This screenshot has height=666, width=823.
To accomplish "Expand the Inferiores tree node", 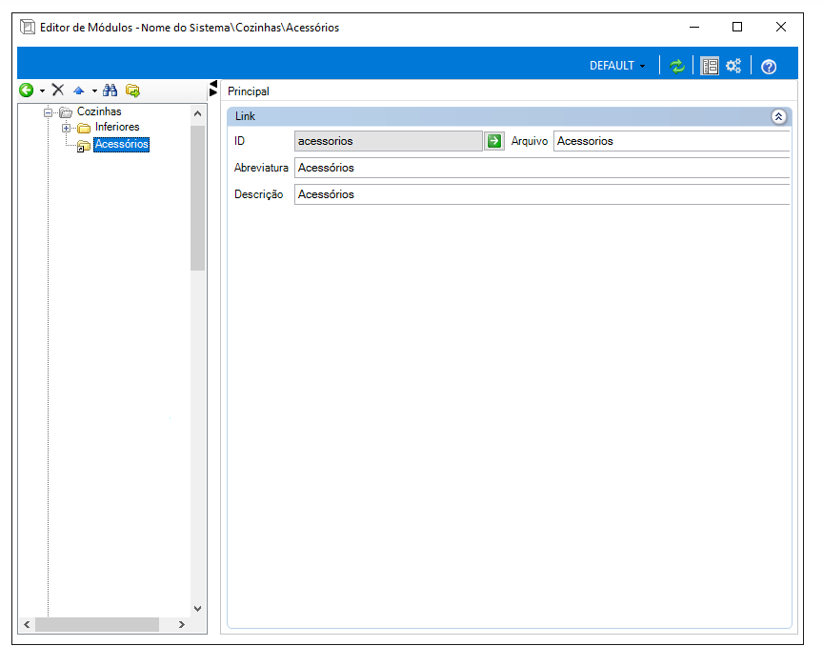I will (66, 128).
